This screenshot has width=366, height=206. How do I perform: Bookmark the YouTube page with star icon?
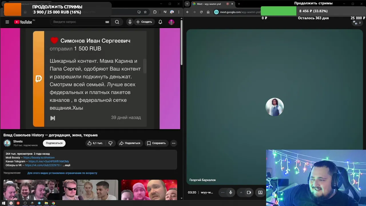click(x=145, y=12)
